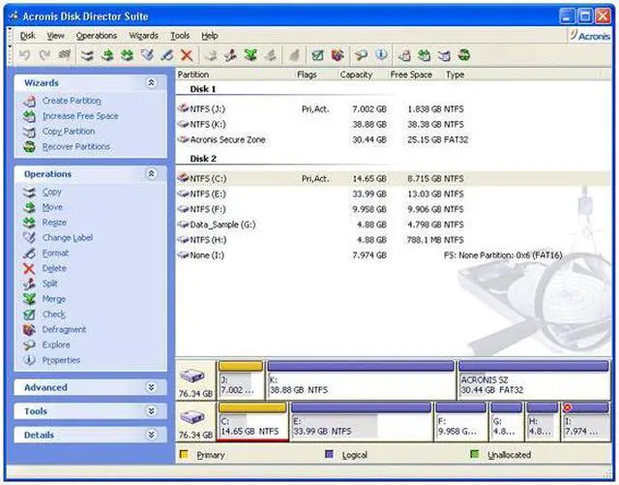Click the Defragment toolbar icon

point(338,55)
